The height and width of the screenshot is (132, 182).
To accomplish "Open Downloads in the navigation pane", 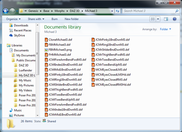I will (19, 25).
